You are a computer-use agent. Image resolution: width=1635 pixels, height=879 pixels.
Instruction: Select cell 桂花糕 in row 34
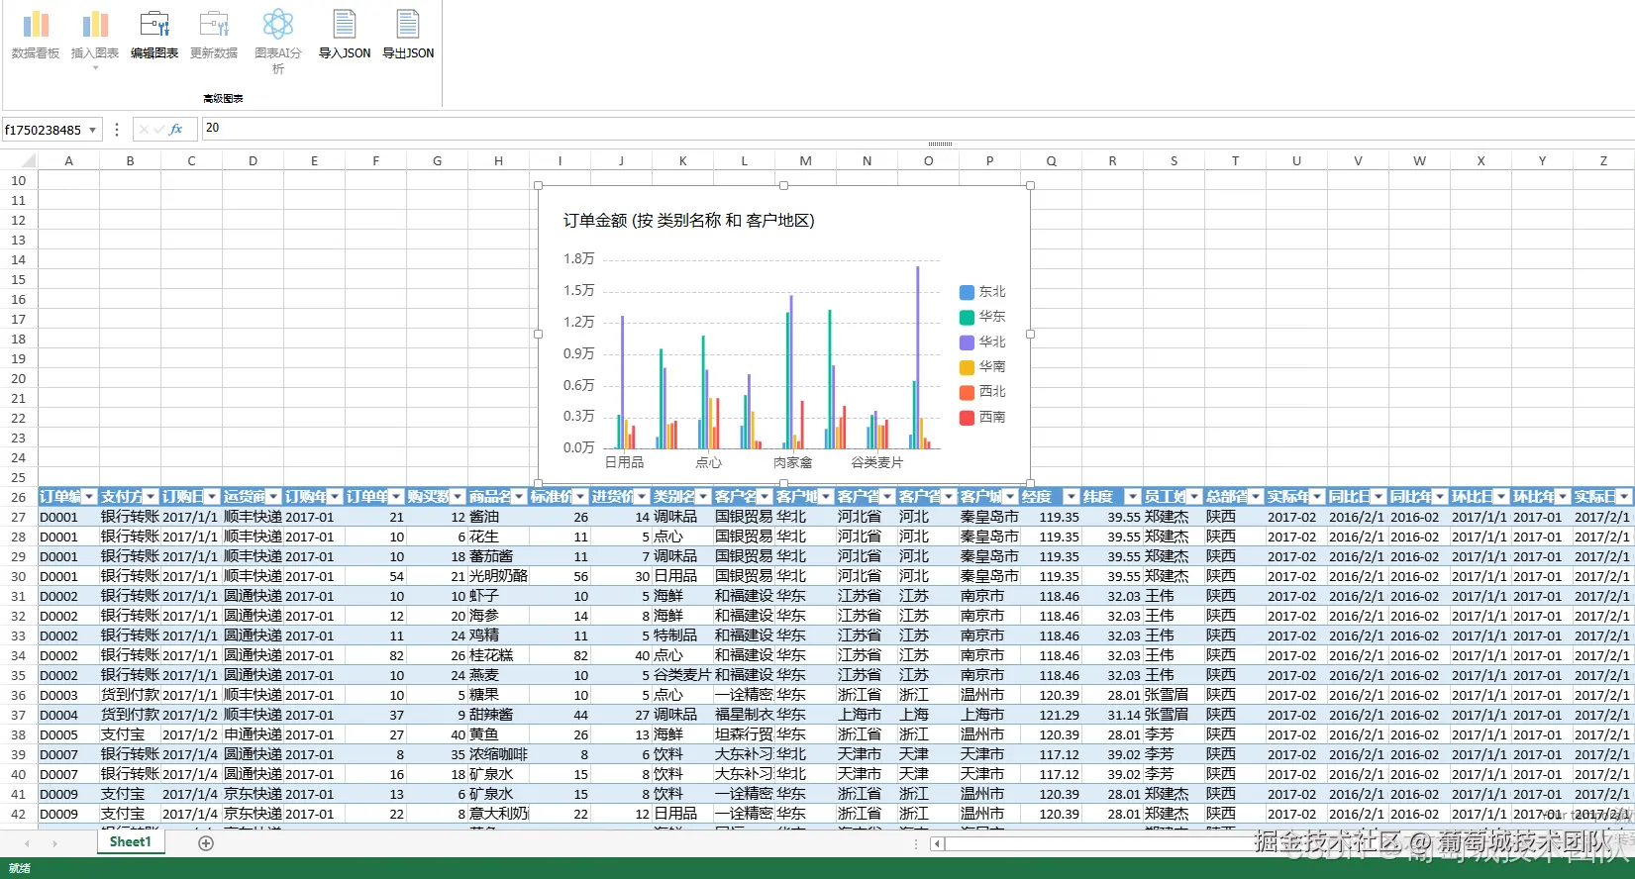point(498,655)
